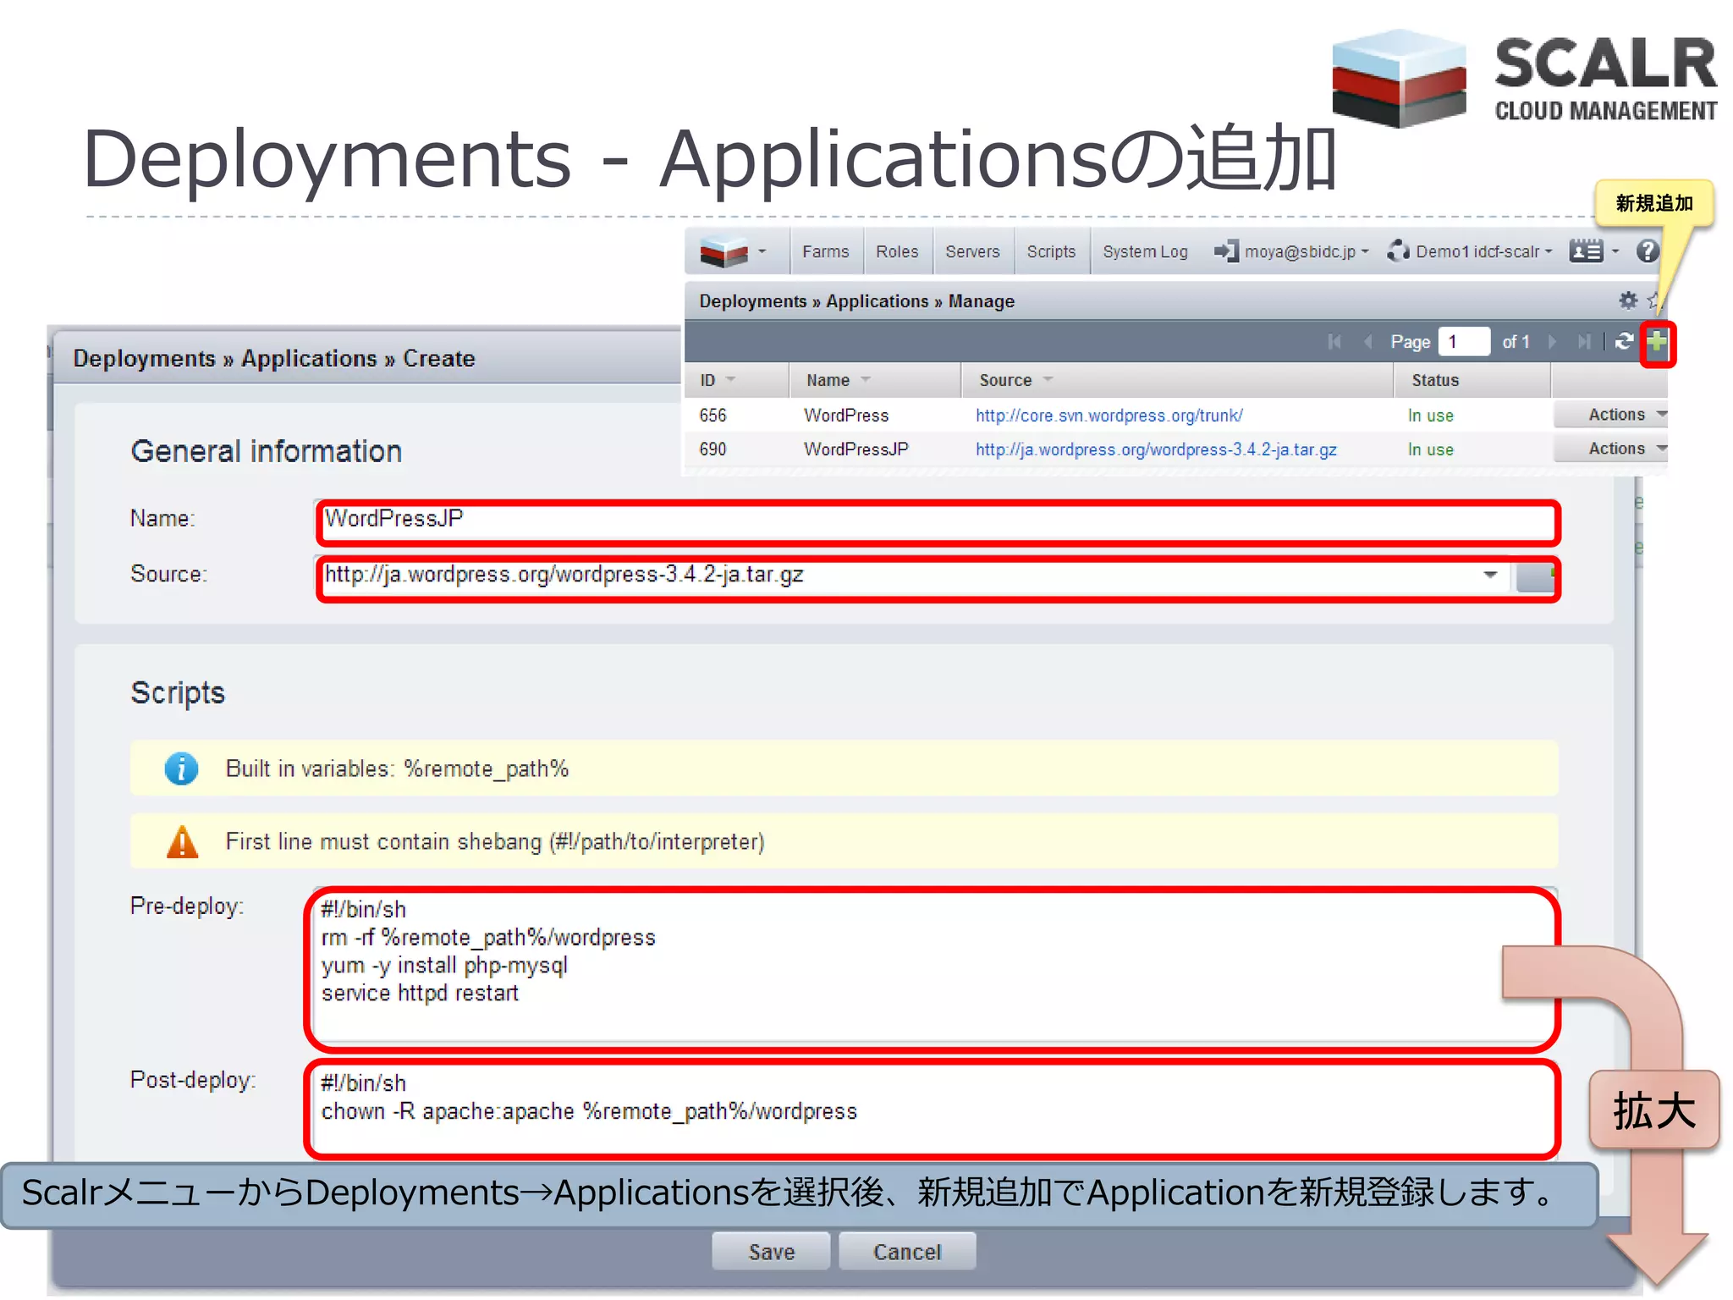The width and height of the screenshot is (1733, 1300).
Task: Open the Farms menu
Action: pos(825,251)
